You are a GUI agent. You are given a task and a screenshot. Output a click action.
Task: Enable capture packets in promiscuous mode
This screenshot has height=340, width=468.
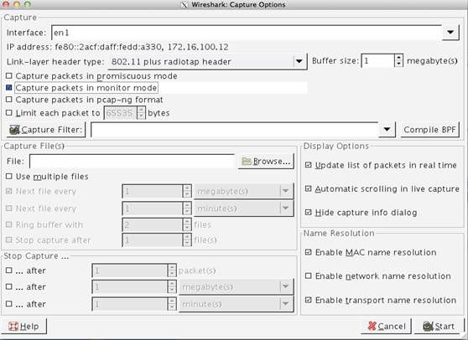(x=9, y=76)
